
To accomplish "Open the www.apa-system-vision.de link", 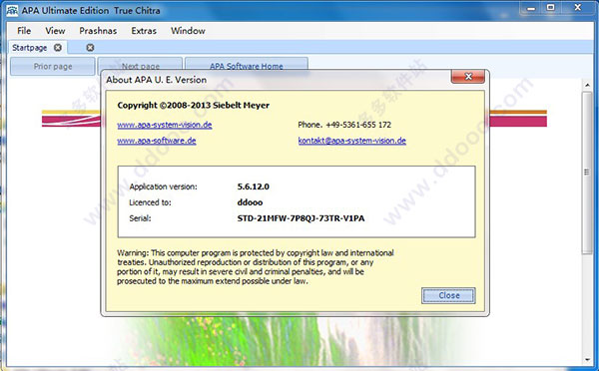I will [165, 125].
